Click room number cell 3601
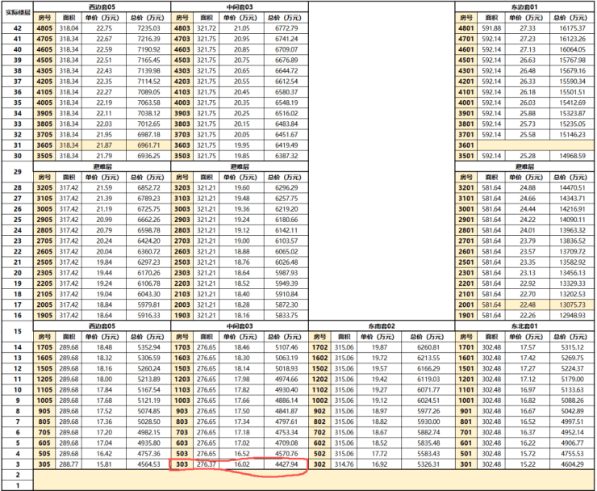This screenshot has width=597, height=491. [466, 145]
